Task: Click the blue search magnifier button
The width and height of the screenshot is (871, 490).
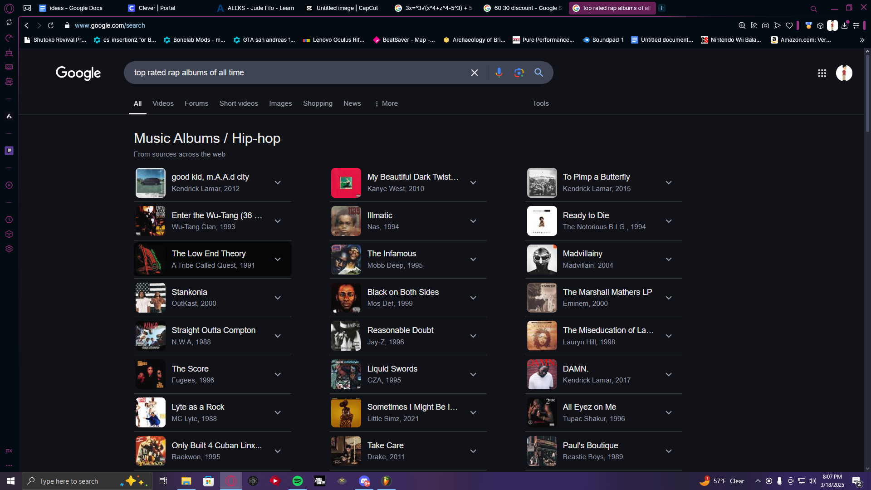Action: [x=538, y=73]
